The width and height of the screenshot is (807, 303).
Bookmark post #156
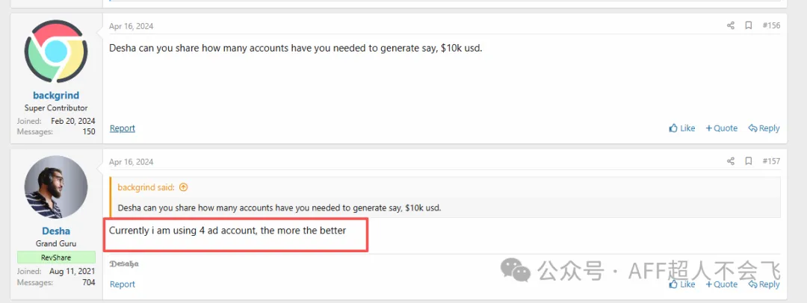[749, 26]
